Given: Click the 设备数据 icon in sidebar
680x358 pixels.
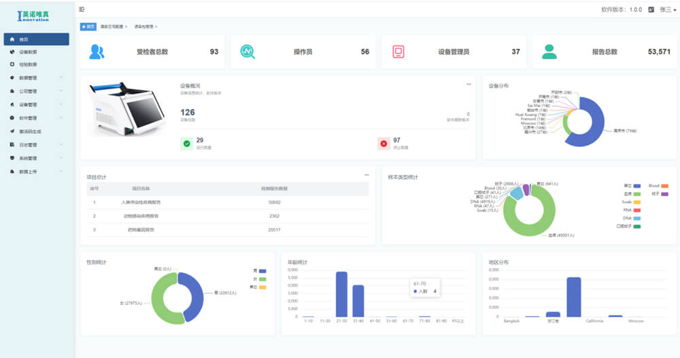Looking at the screenshot, I should pyautogui.click(x=12, y=52).
